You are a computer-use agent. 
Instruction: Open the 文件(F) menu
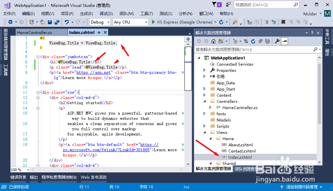[9, 14]
